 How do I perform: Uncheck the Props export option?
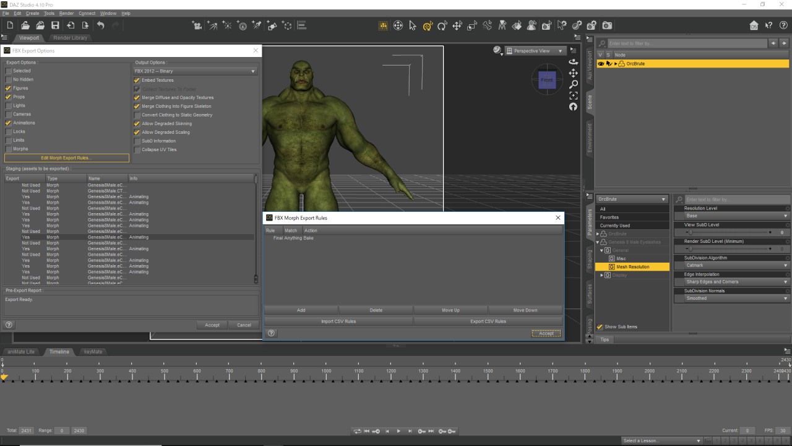pos(9,97)
